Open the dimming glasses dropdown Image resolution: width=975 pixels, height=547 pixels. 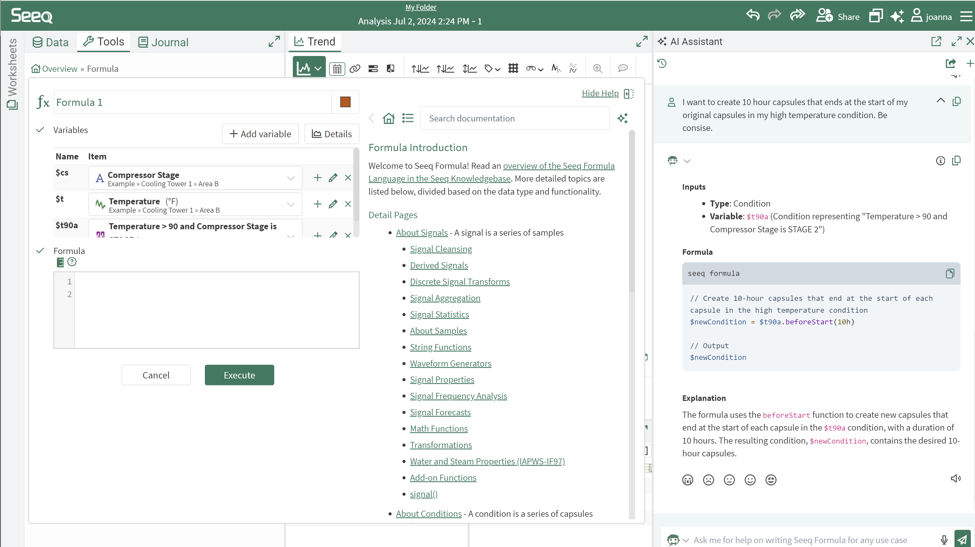(535, 68)
